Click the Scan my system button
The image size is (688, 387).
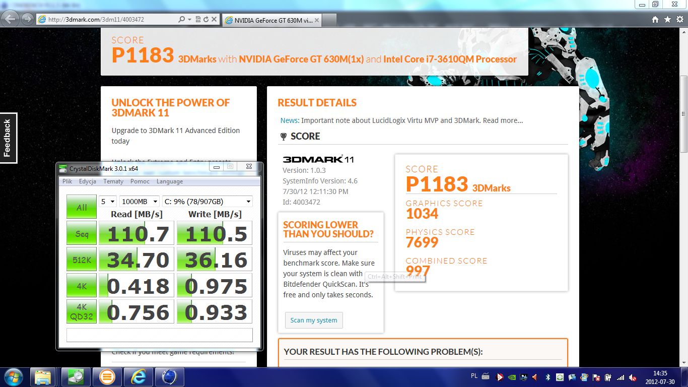314,320
